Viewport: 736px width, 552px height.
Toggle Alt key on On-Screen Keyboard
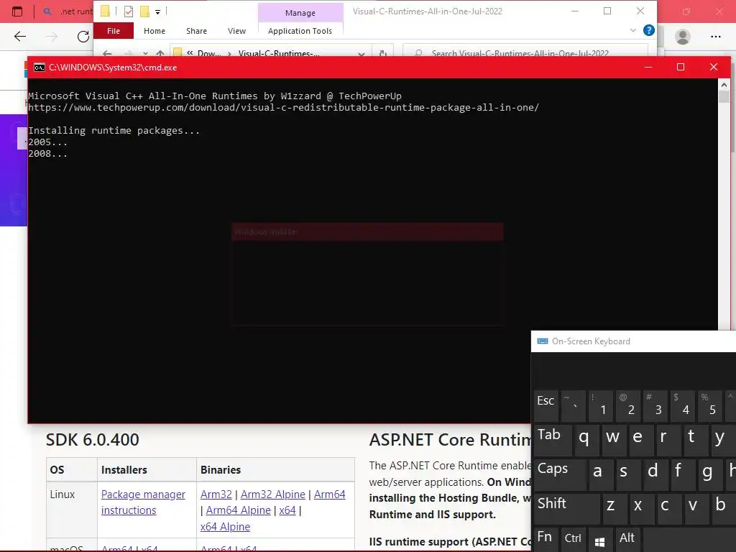pyautogui.click(x=627, y=540)
